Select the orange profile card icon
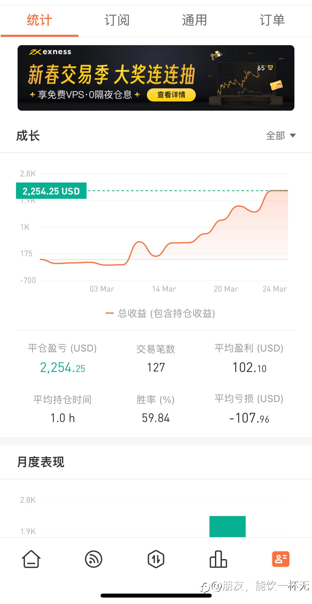 click(281, 559)
